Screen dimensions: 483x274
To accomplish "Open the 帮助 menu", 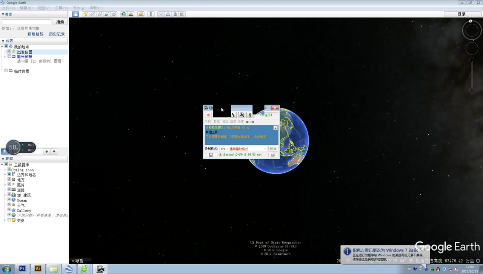I will tap(96, 8).
